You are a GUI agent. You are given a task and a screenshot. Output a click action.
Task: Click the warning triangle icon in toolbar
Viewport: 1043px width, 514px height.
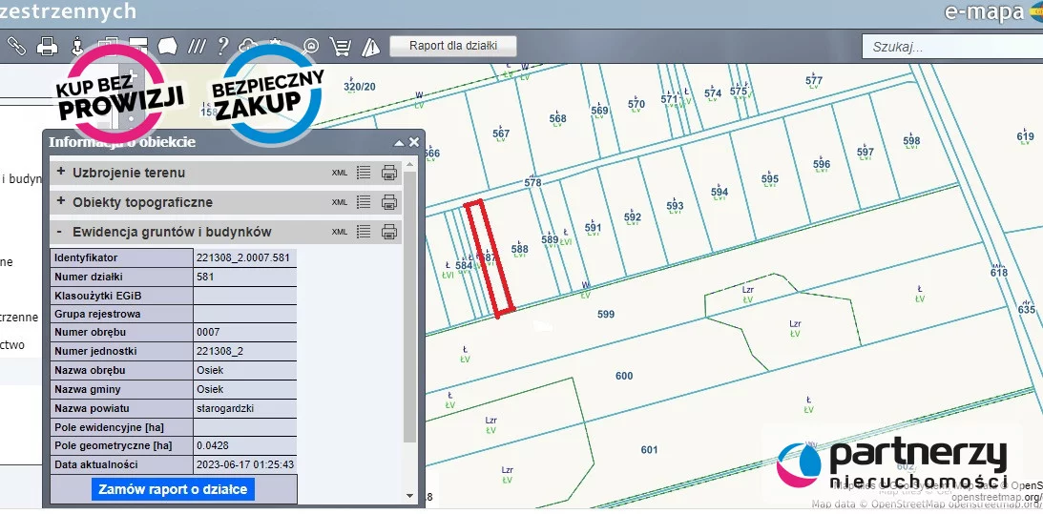(368, 46)
